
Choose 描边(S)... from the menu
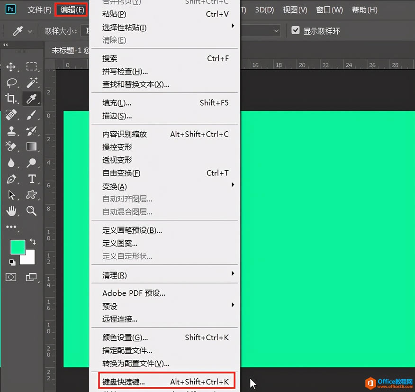point(164,116)
